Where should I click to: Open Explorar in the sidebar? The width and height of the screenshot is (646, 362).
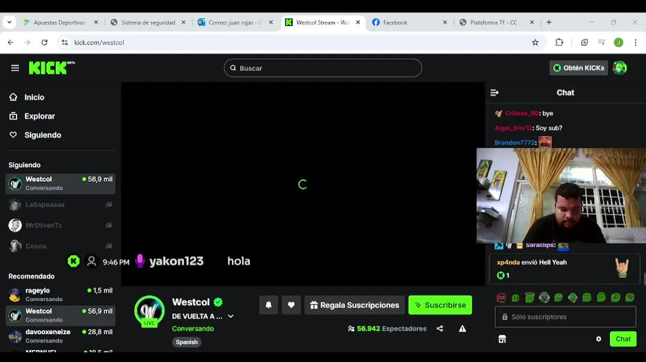click(x=39, y=116)
